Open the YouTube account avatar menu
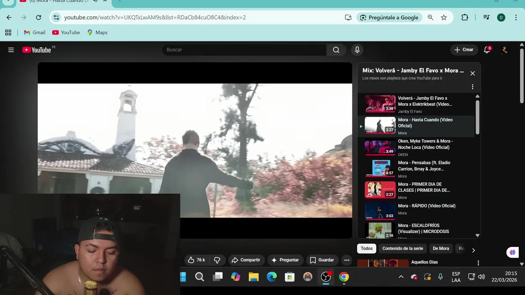 504,50
